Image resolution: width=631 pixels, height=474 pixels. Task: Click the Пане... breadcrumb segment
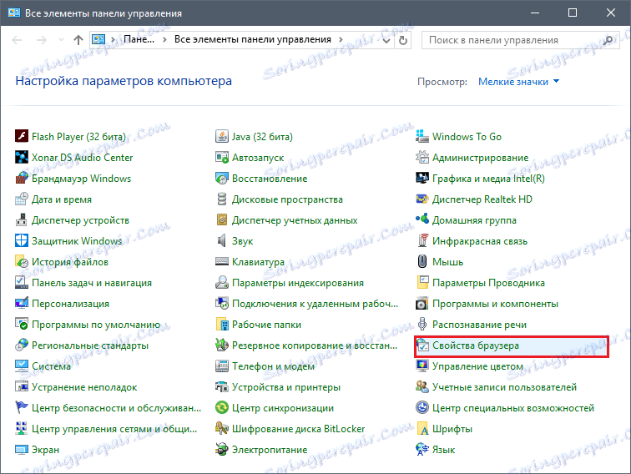(139, 39)
